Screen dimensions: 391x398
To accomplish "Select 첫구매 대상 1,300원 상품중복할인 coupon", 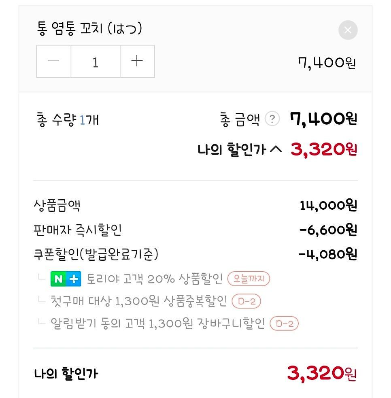I will tap(138, 301).
